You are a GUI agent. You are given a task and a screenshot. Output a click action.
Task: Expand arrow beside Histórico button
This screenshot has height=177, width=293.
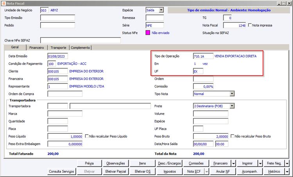click(x=287, y=172)
